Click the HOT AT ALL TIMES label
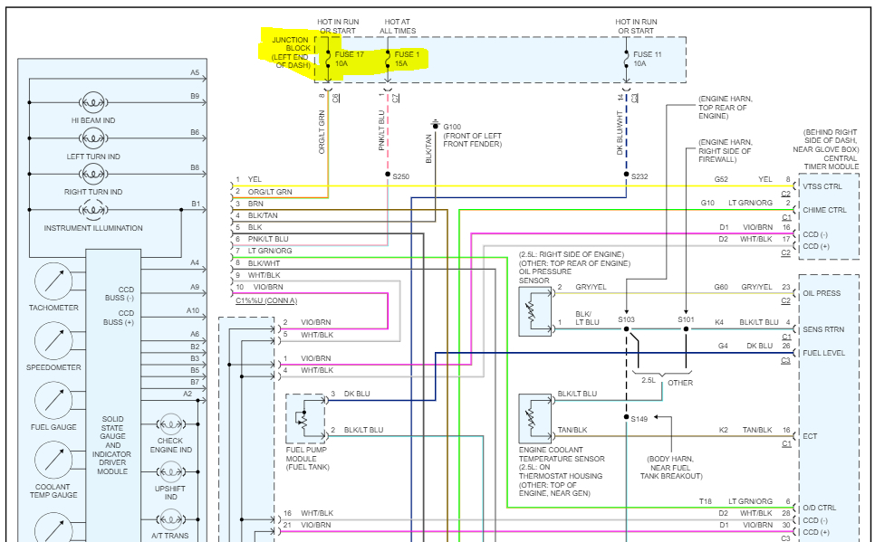The width and height of the screenshot is (875, 542). click(x=398, y=26)
